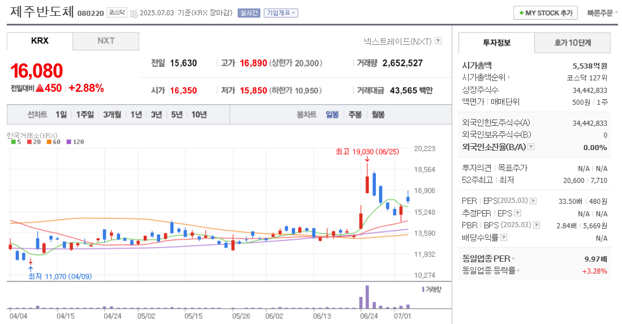Click the 동일업종 등락률 value +3.28%

coord(594,271)
